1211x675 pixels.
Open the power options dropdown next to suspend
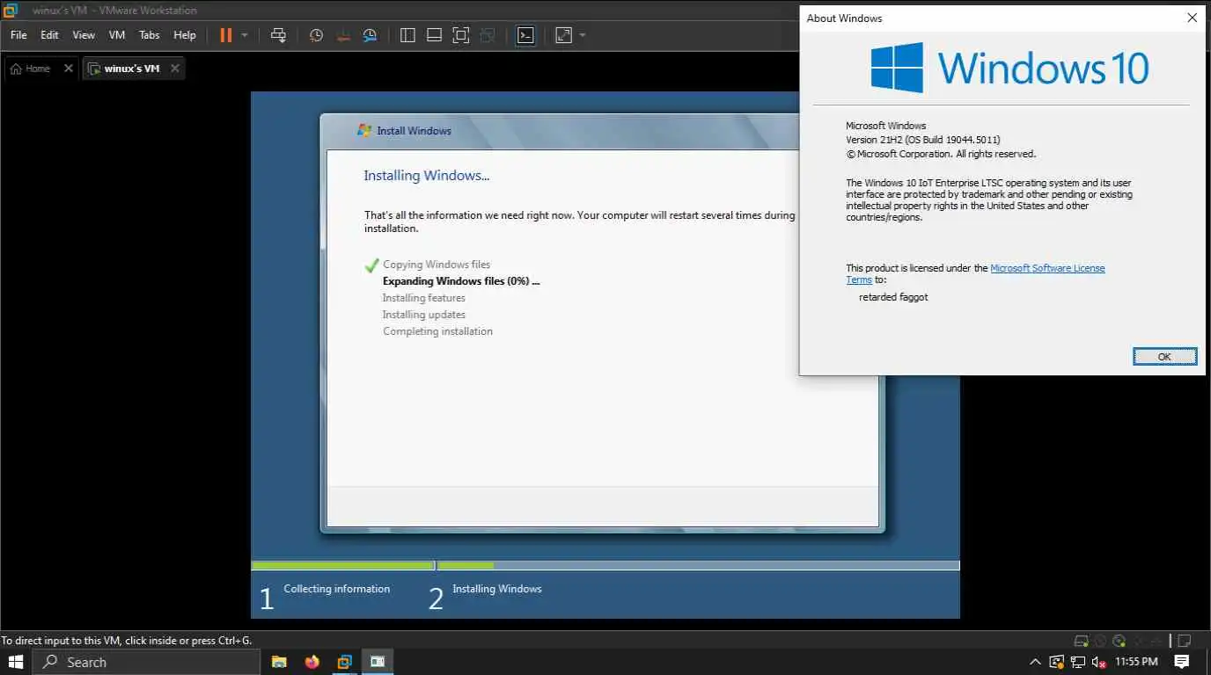[245, 35]
